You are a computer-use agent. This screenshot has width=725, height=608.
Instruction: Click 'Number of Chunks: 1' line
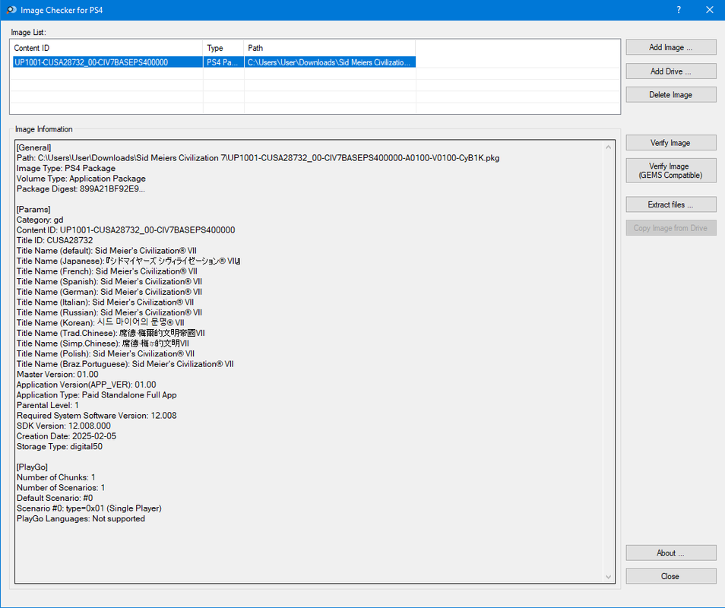pyautogui.click(x=56, y=477)
